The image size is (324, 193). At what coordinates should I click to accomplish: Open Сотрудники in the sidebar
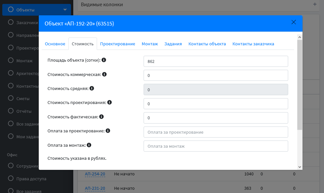[27, 166]
